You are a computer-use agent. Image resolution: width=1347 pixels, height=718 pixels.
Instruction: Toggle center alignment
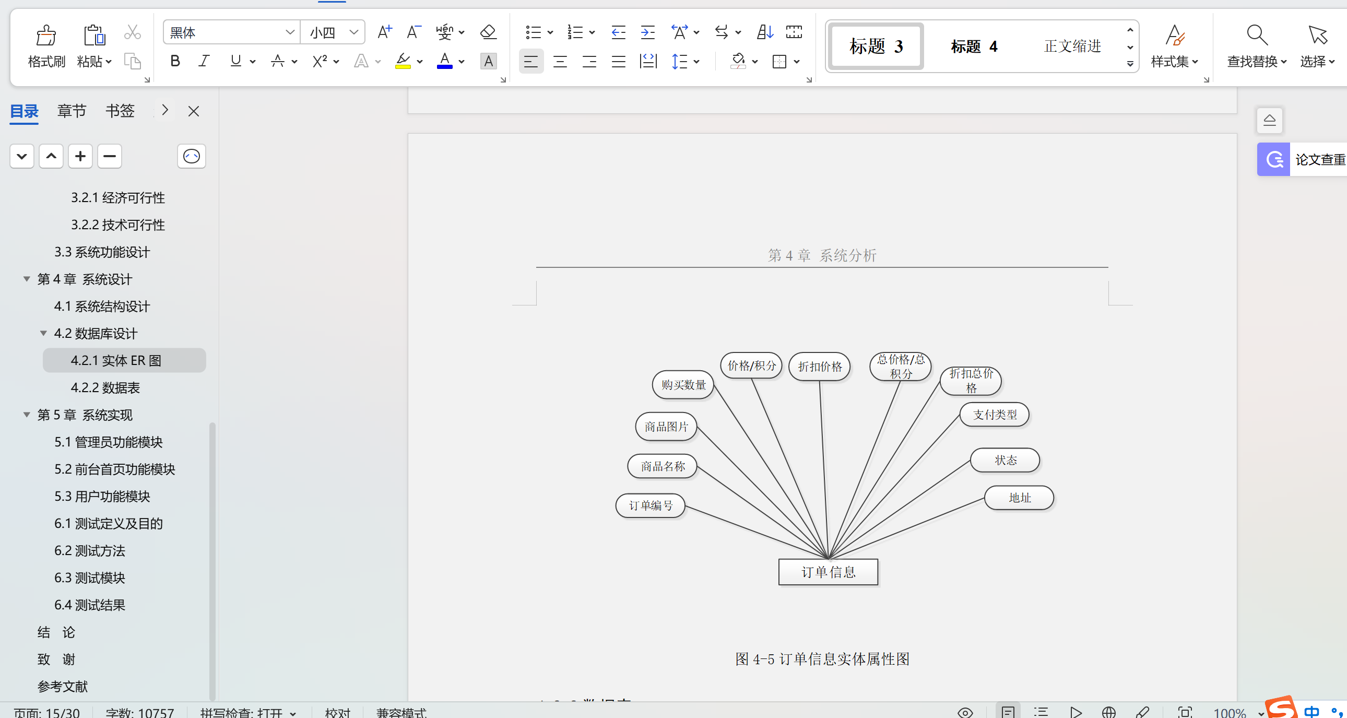[560, 62]
